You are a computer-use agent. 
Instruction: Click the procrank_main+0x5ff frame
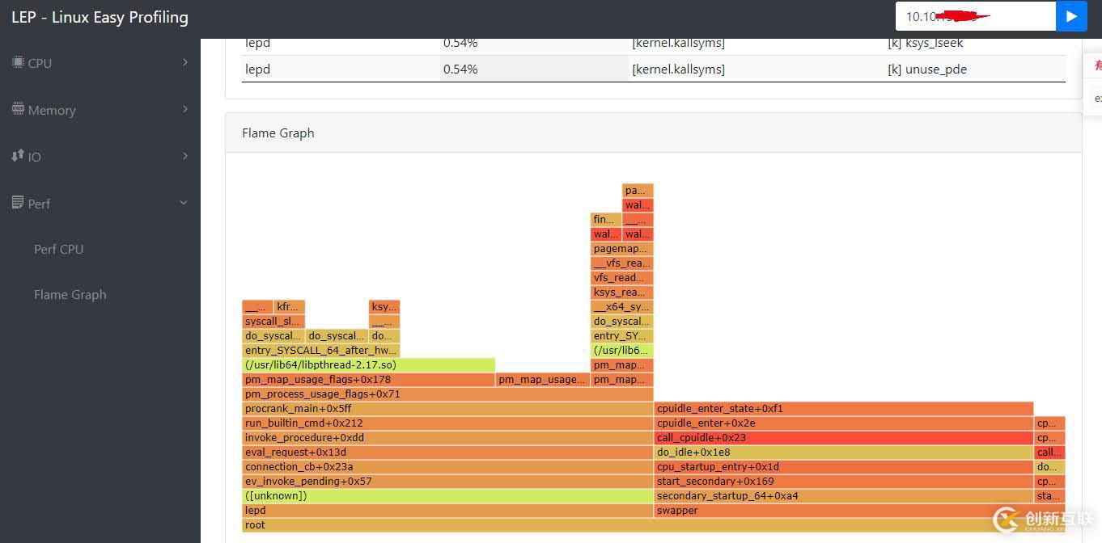click(447, 409)
